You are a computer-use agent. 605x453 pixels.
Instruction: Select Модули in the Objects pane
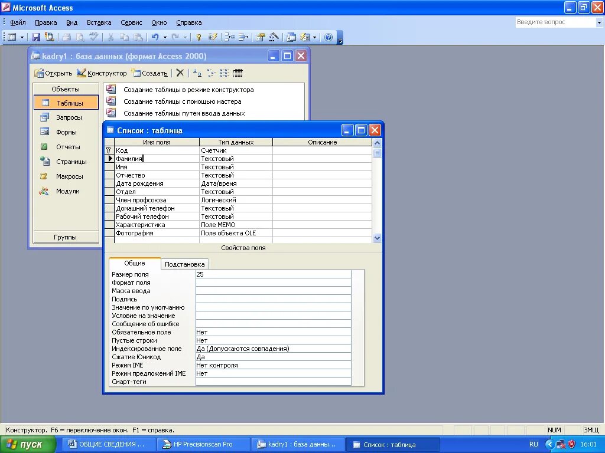pos(66,191)
